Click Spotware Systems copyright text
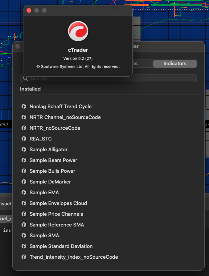The image size is (209, 276). tap(78, 66)
